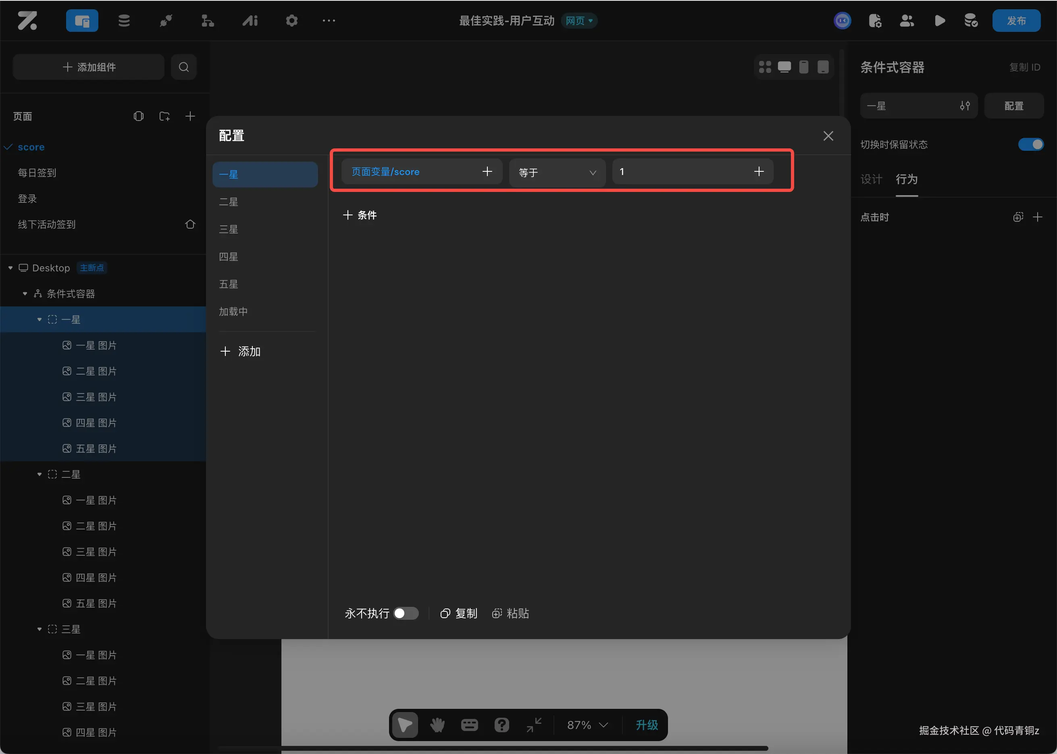Screen dimensions: 1057x754
Task: Switch preview to the desktop device icon
Action: click(784, 67)
